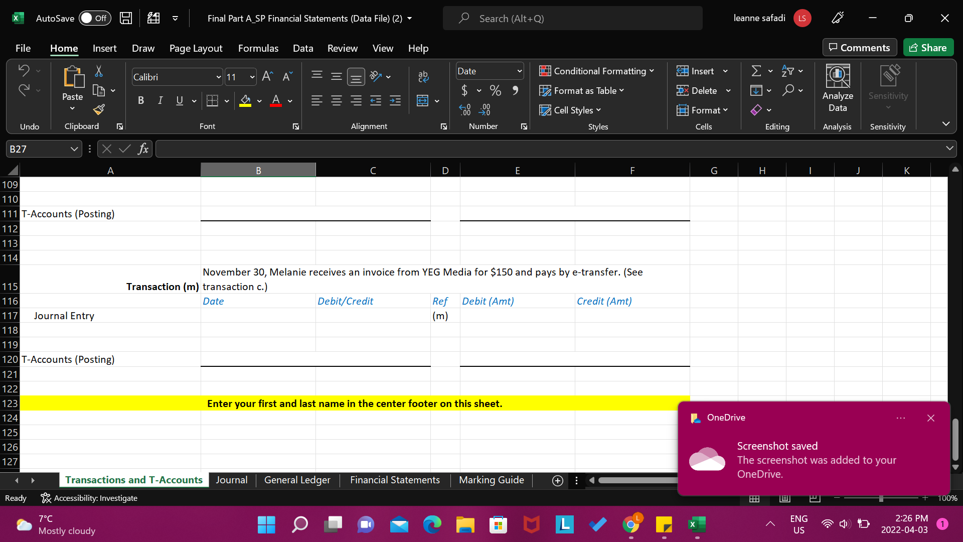Apply comma style number formatting

pyautogui.click(x=515, y=90)
